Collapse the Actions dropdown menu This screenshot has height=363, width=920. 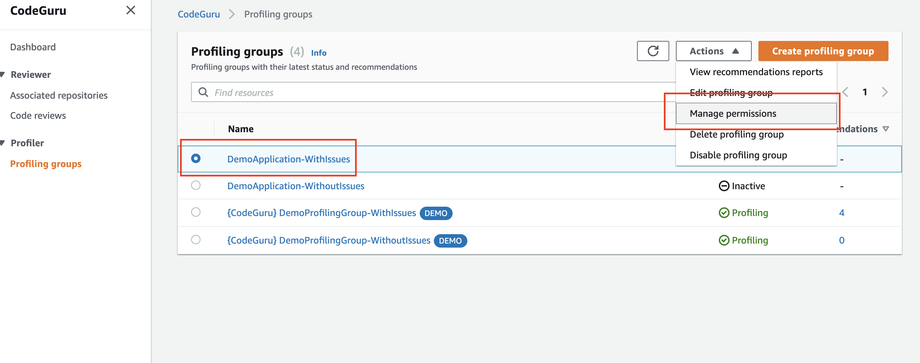713,51
